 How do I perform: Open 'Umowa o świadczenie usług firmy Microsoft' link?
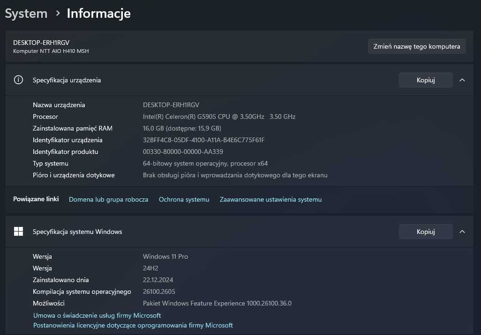pyautogui.click(x=97, y=315)
